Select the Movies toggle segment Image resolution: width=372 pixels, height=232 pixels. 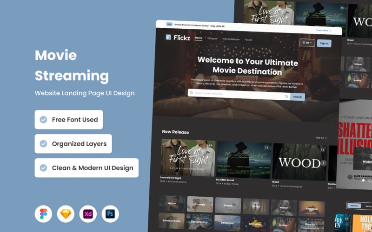(354, 206)
